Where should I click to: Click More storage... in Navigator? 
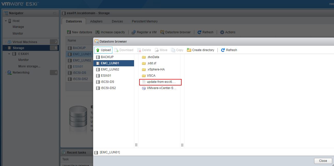click(x=29, y=66)
